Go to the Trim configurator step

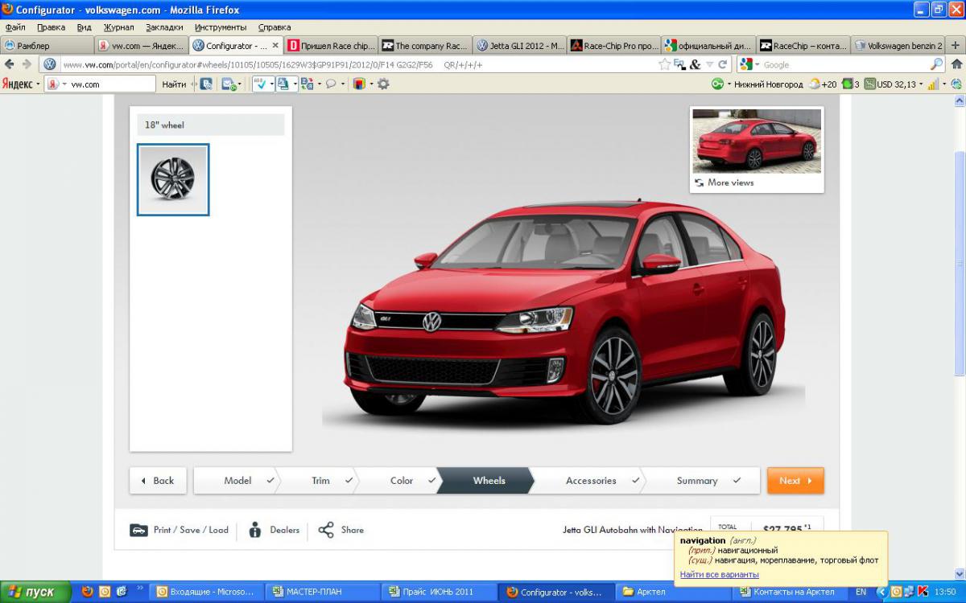(x=321, y=481)
